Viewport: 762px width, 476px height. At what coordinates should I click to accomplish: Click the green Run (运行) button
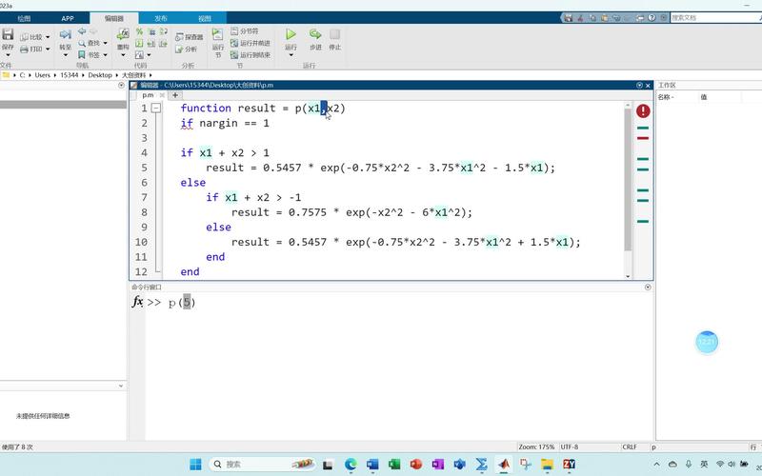point(291,38)
